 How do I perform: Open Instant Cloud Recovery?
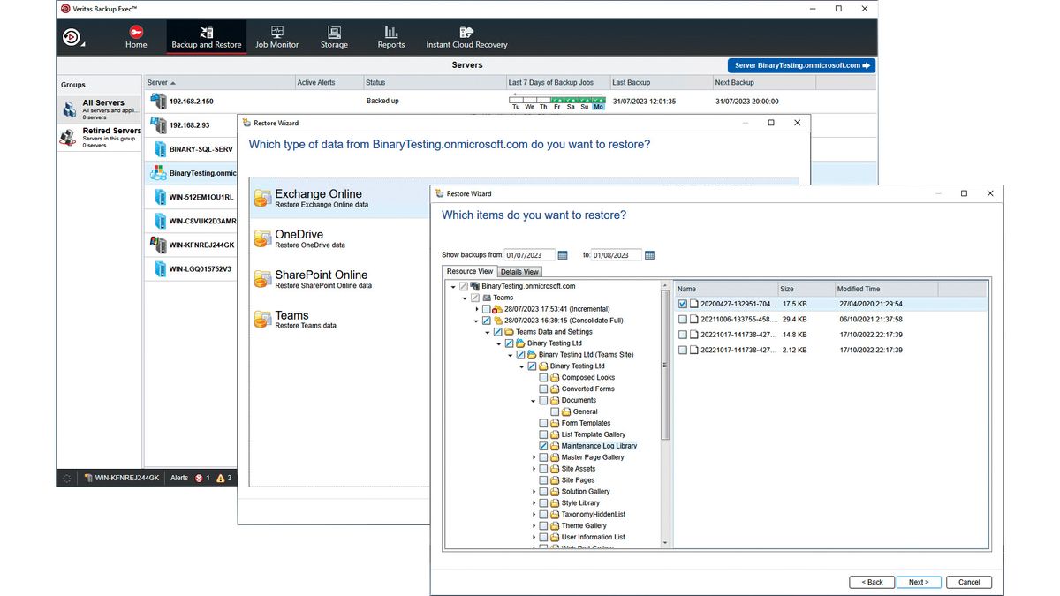(466, 37)
